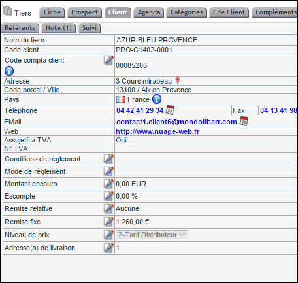The height and width of the screenshot is (283, 298).
Task: Edit Escompte with pencil icon
Action: coord(108,196)
